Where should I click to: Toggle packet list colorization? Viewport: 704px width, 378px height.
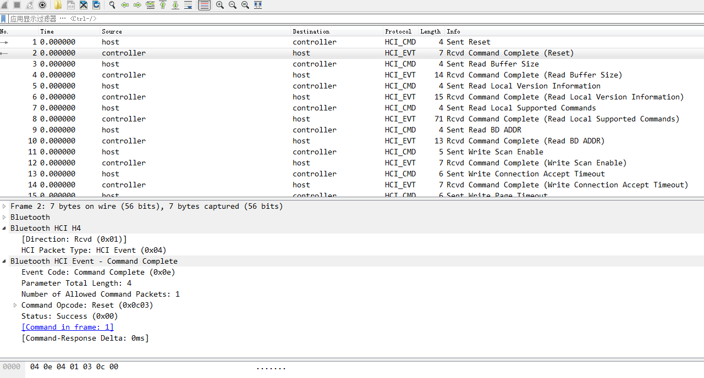(203, 5)
